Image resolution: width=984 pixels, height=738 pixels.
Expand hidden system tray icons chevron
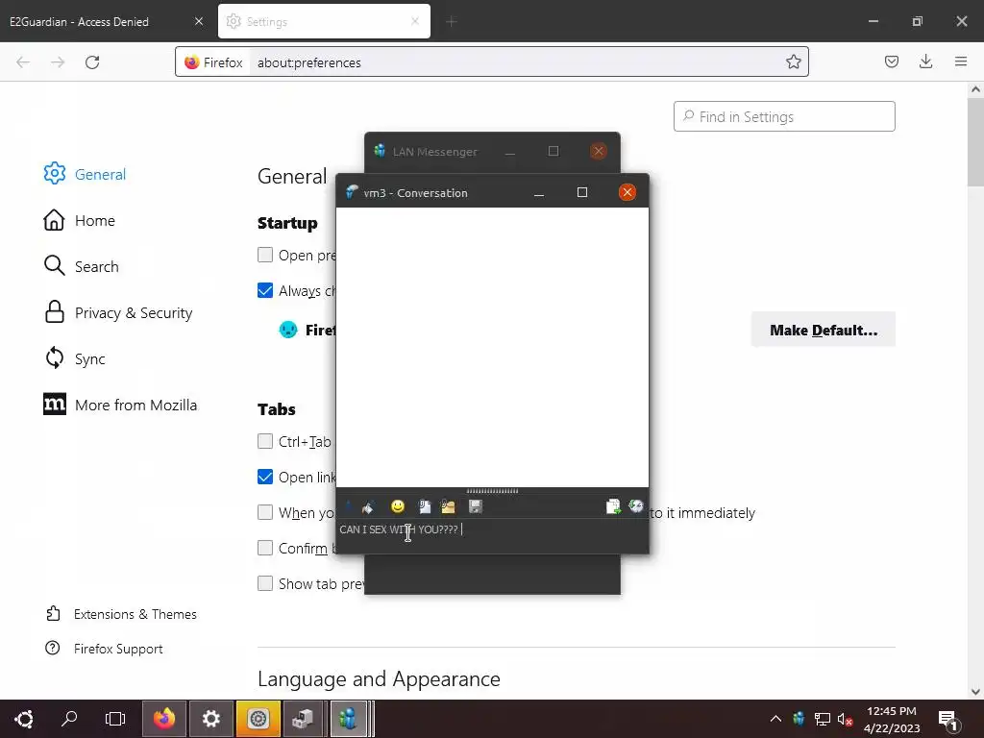click(775, 719)
